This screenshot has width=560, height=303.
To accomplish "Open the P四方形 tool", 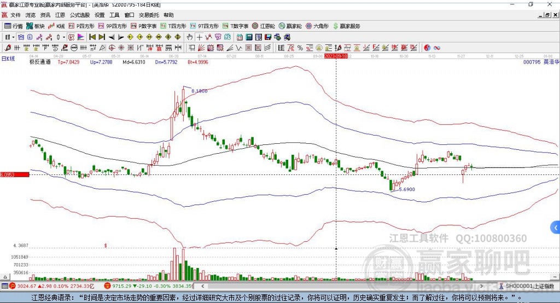I will [81, 26].
